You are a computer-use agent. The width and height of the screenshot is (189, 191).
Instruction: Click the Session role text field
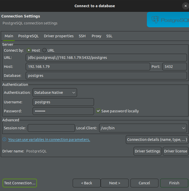51,128
